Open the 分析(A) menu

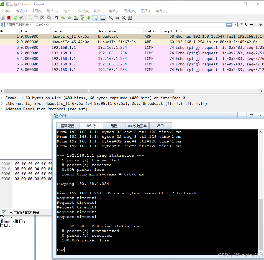(83, 11)
